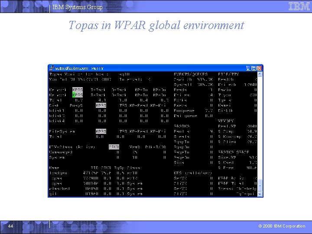Click the 'Waitqueue' label
This screenshot has height=234, width=312.
(x=185, y=116)
